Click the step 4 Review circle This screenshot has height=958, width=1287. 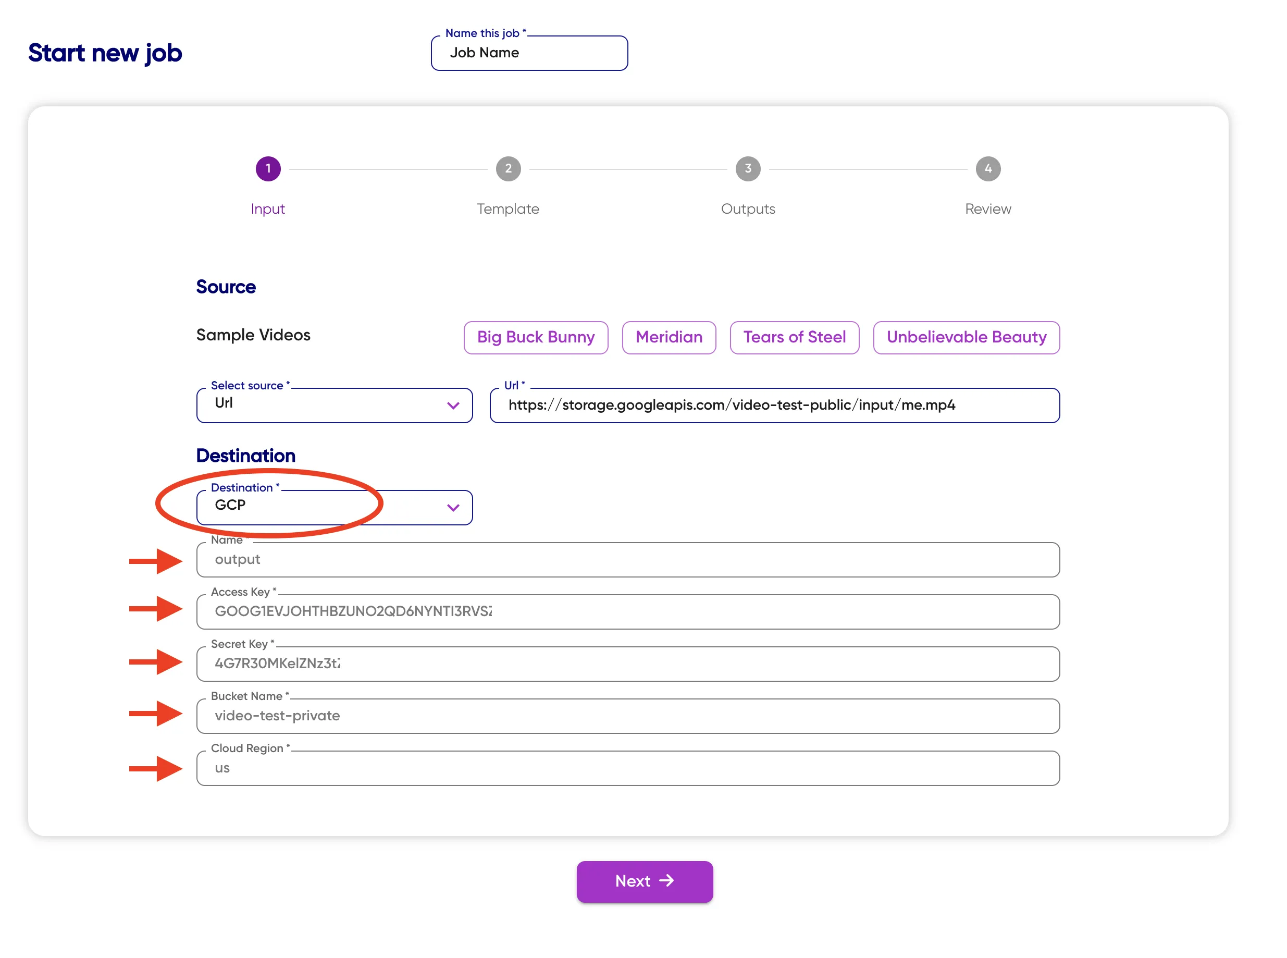point(987,169)
